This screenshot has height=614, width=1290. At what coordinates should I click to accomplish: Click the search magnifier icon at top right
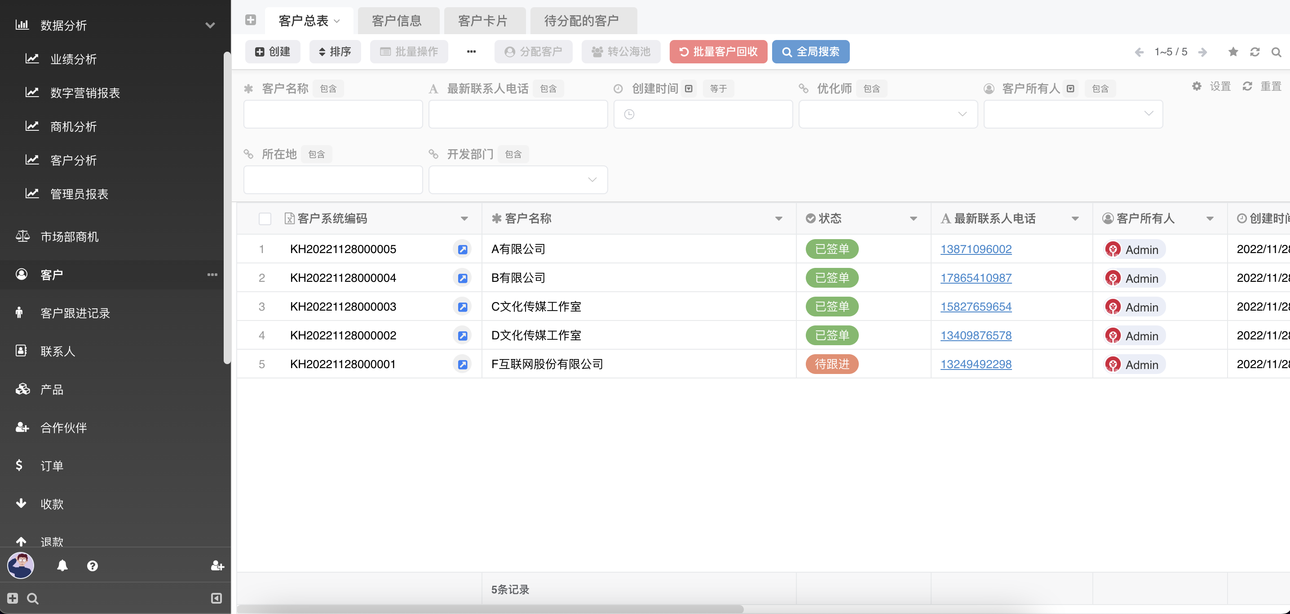[1276, 52]
